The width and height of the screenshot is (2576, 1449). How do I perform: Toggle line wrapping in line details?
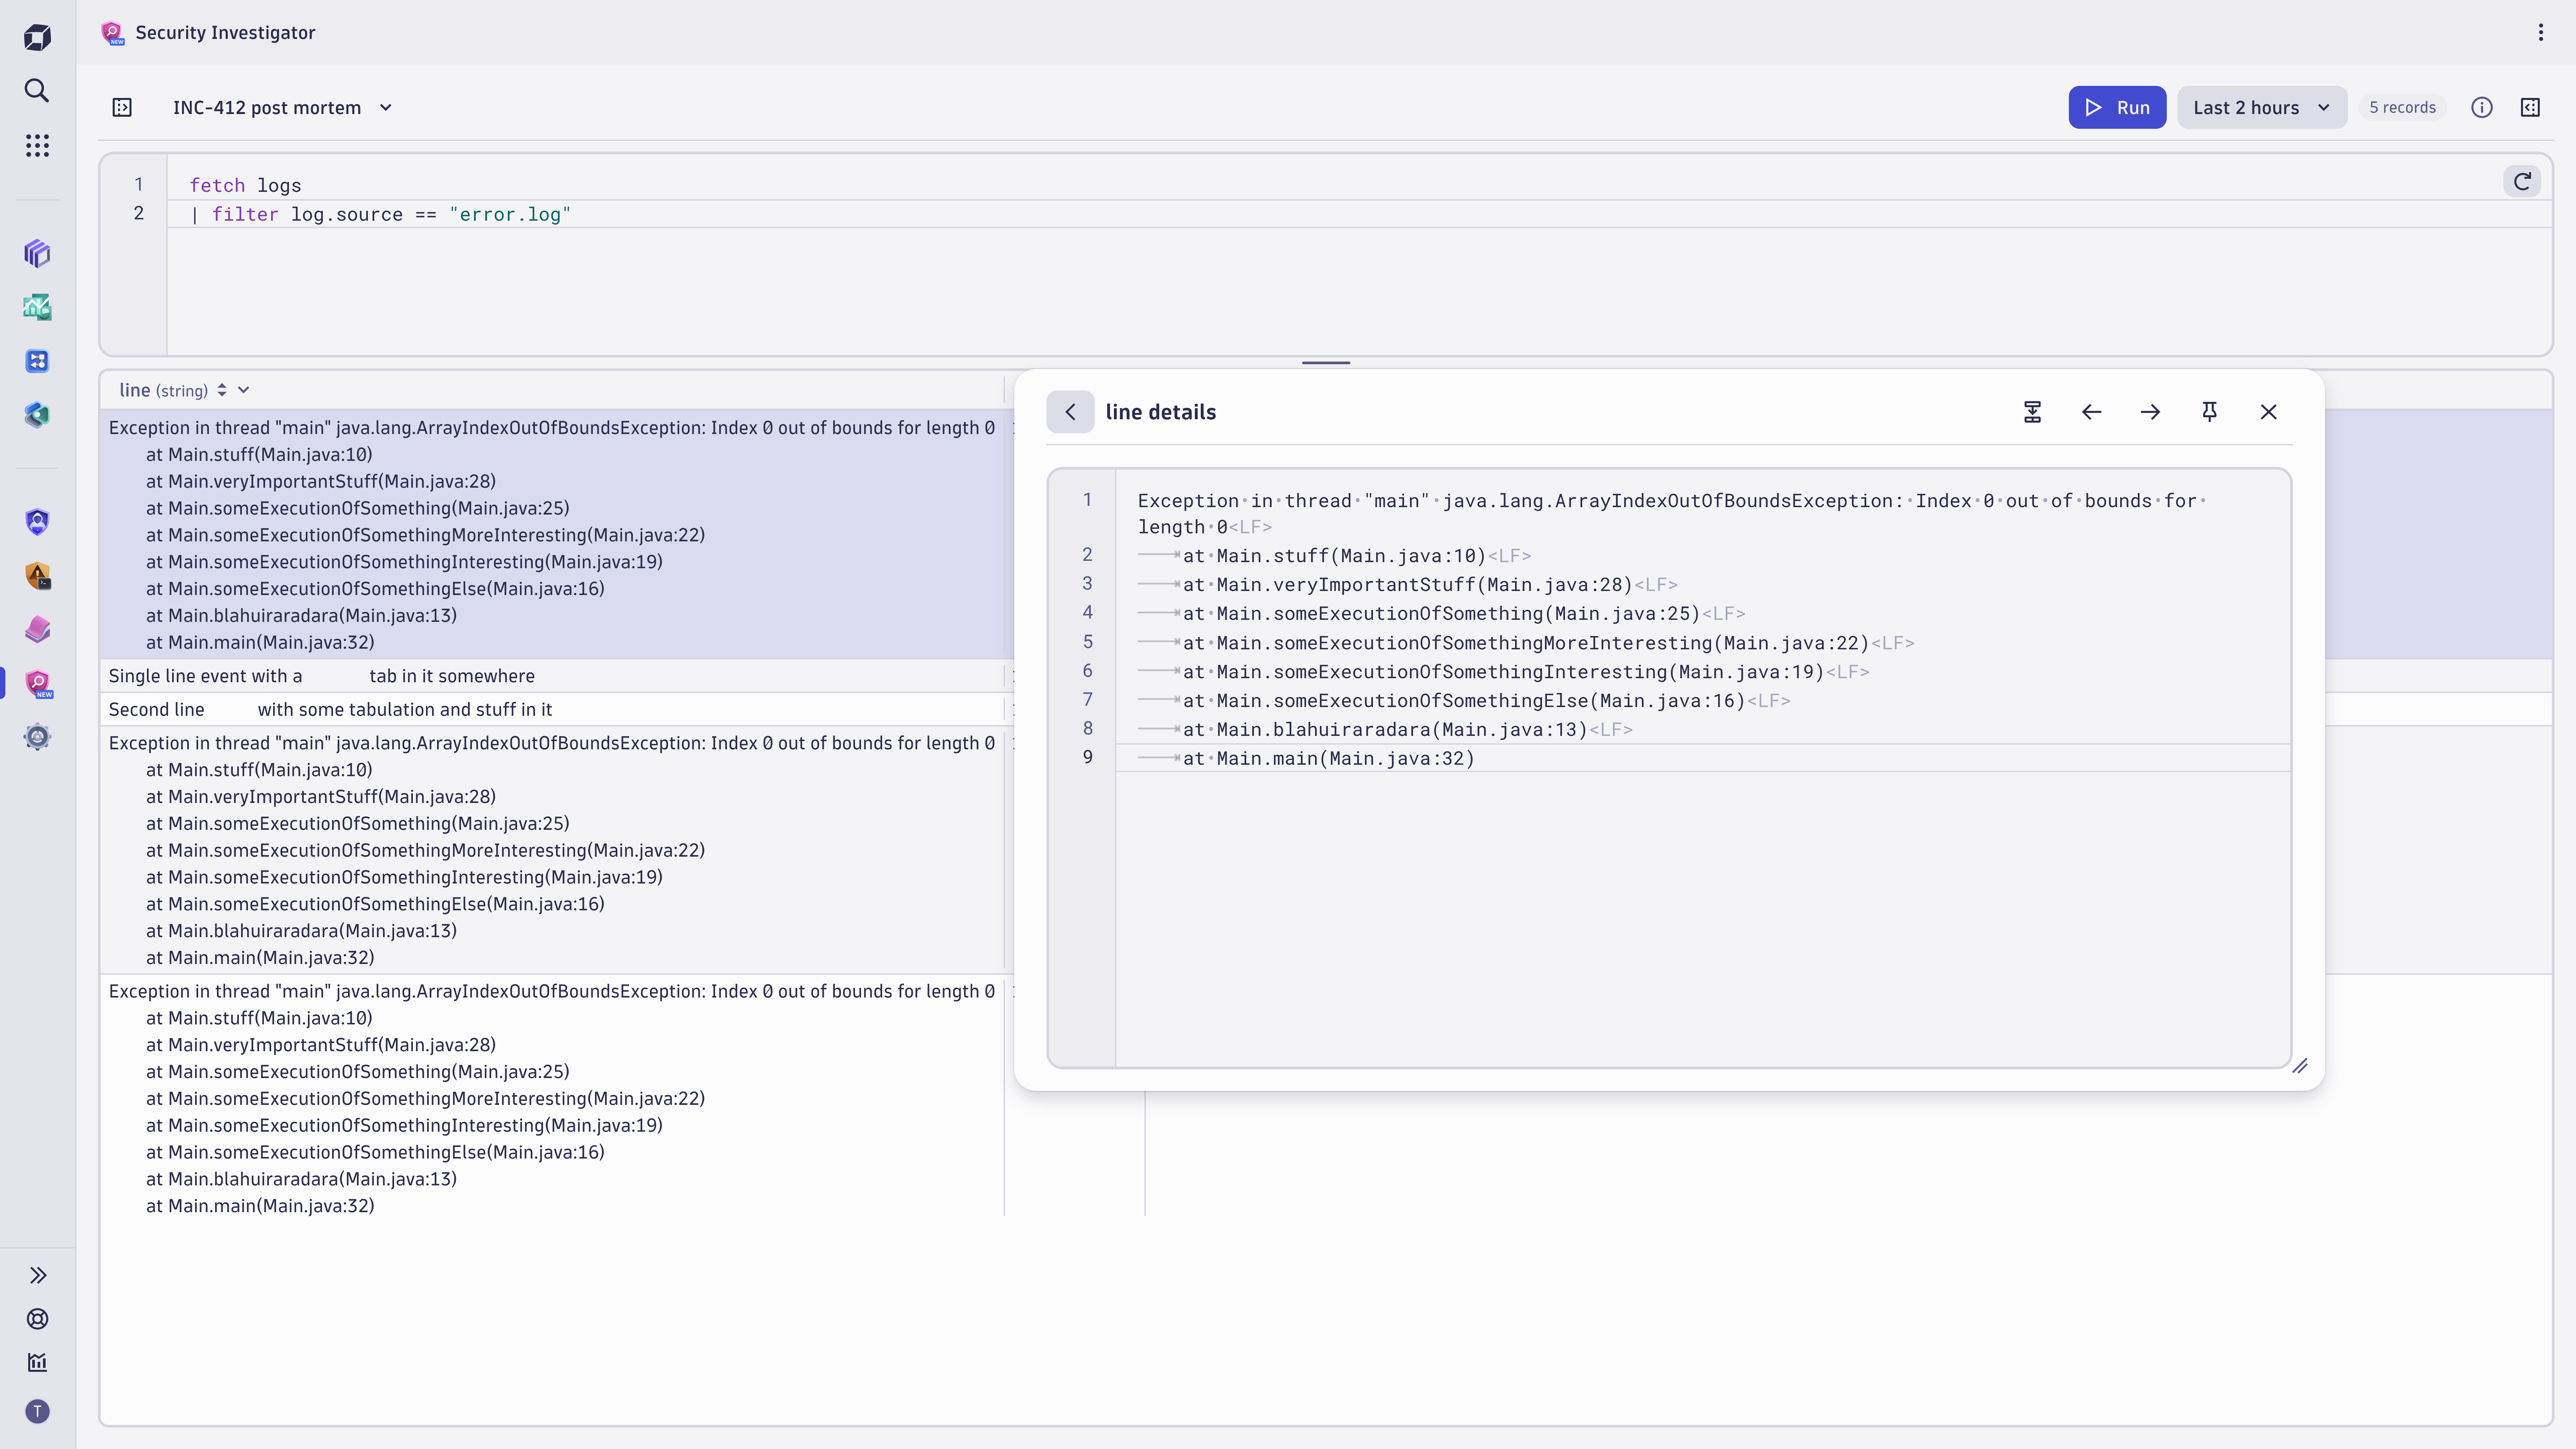coord(2032,411)
